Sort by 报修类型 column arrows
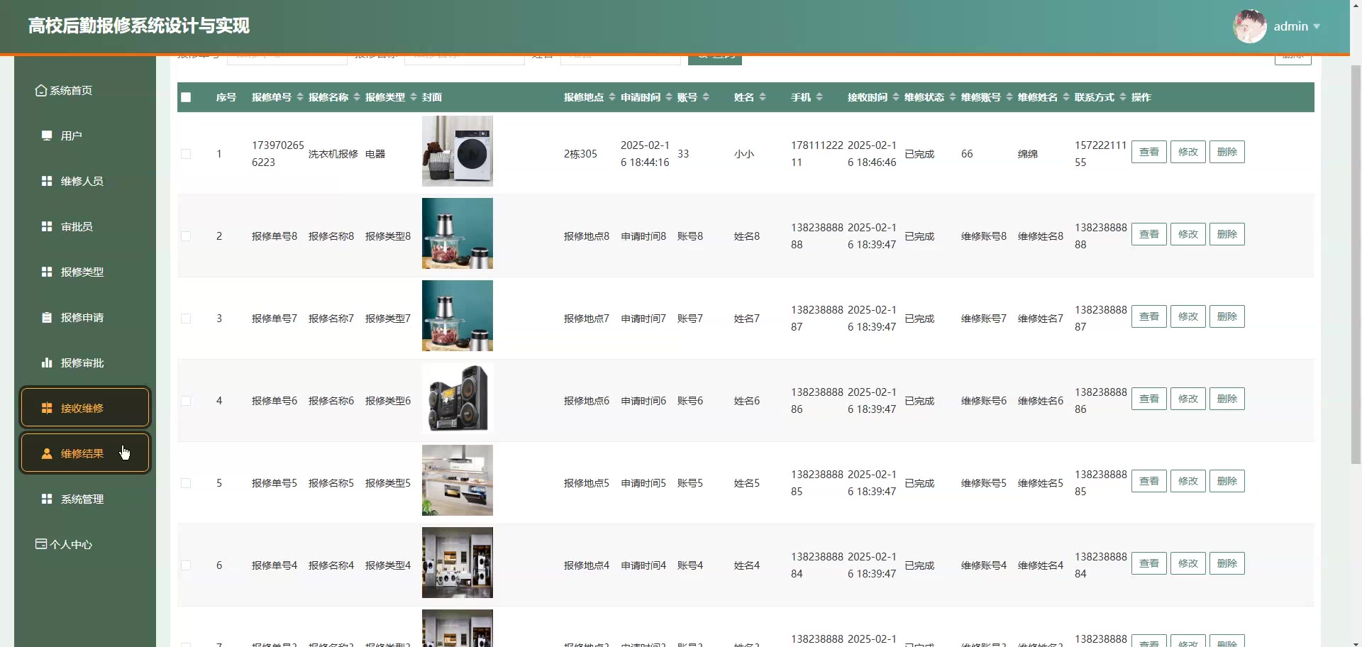This screenshot has height=647, width=1362. (414, 97)
